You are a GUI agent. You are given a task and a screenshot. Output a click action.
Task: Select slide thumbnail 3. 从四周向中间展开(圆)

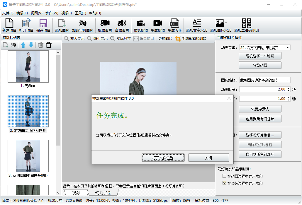[28, 156]
